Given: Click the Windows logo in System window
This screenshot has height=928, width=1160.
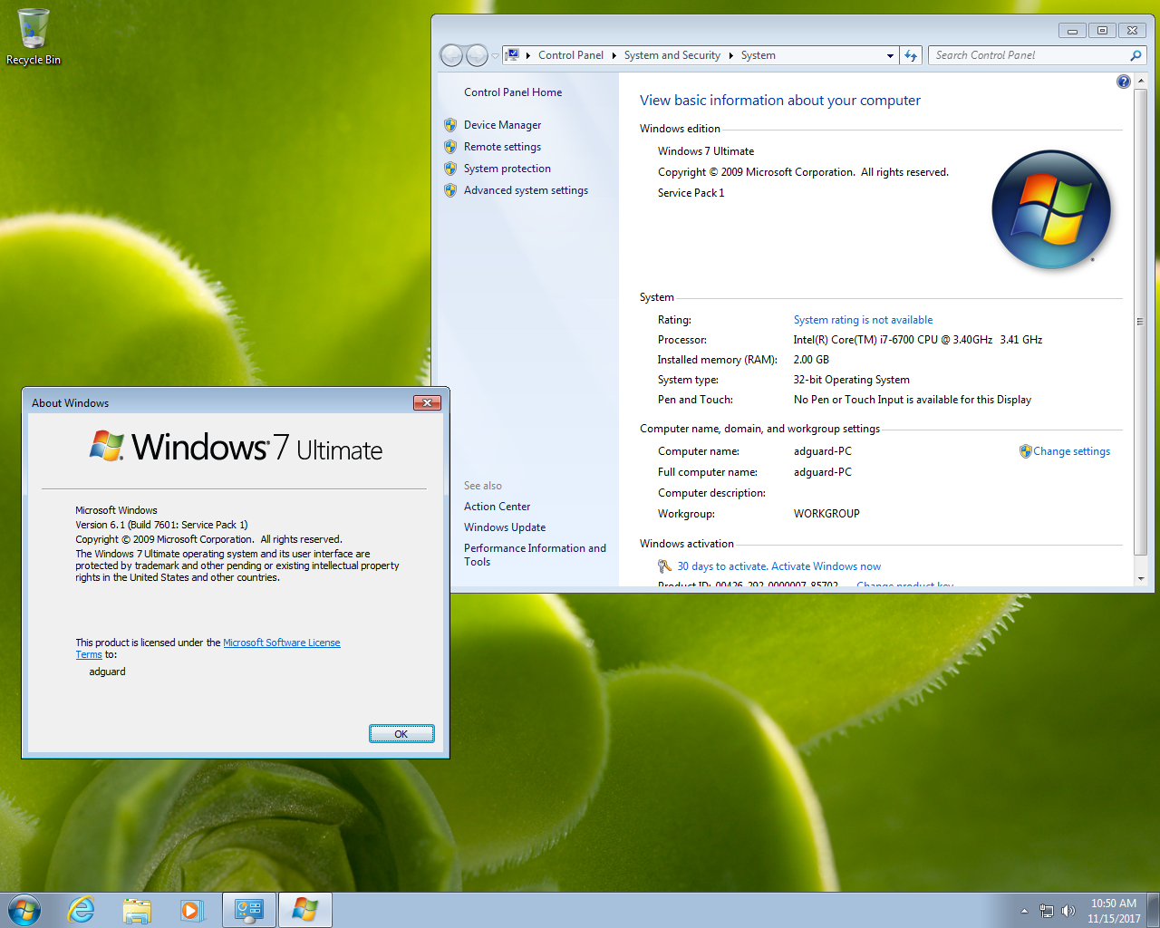Looking at the screenshot, I should (x=1051, y=210).
